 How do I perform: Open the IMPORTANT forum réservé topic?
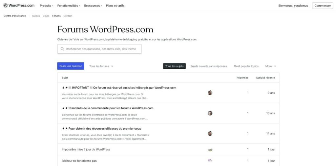(122, 88)
